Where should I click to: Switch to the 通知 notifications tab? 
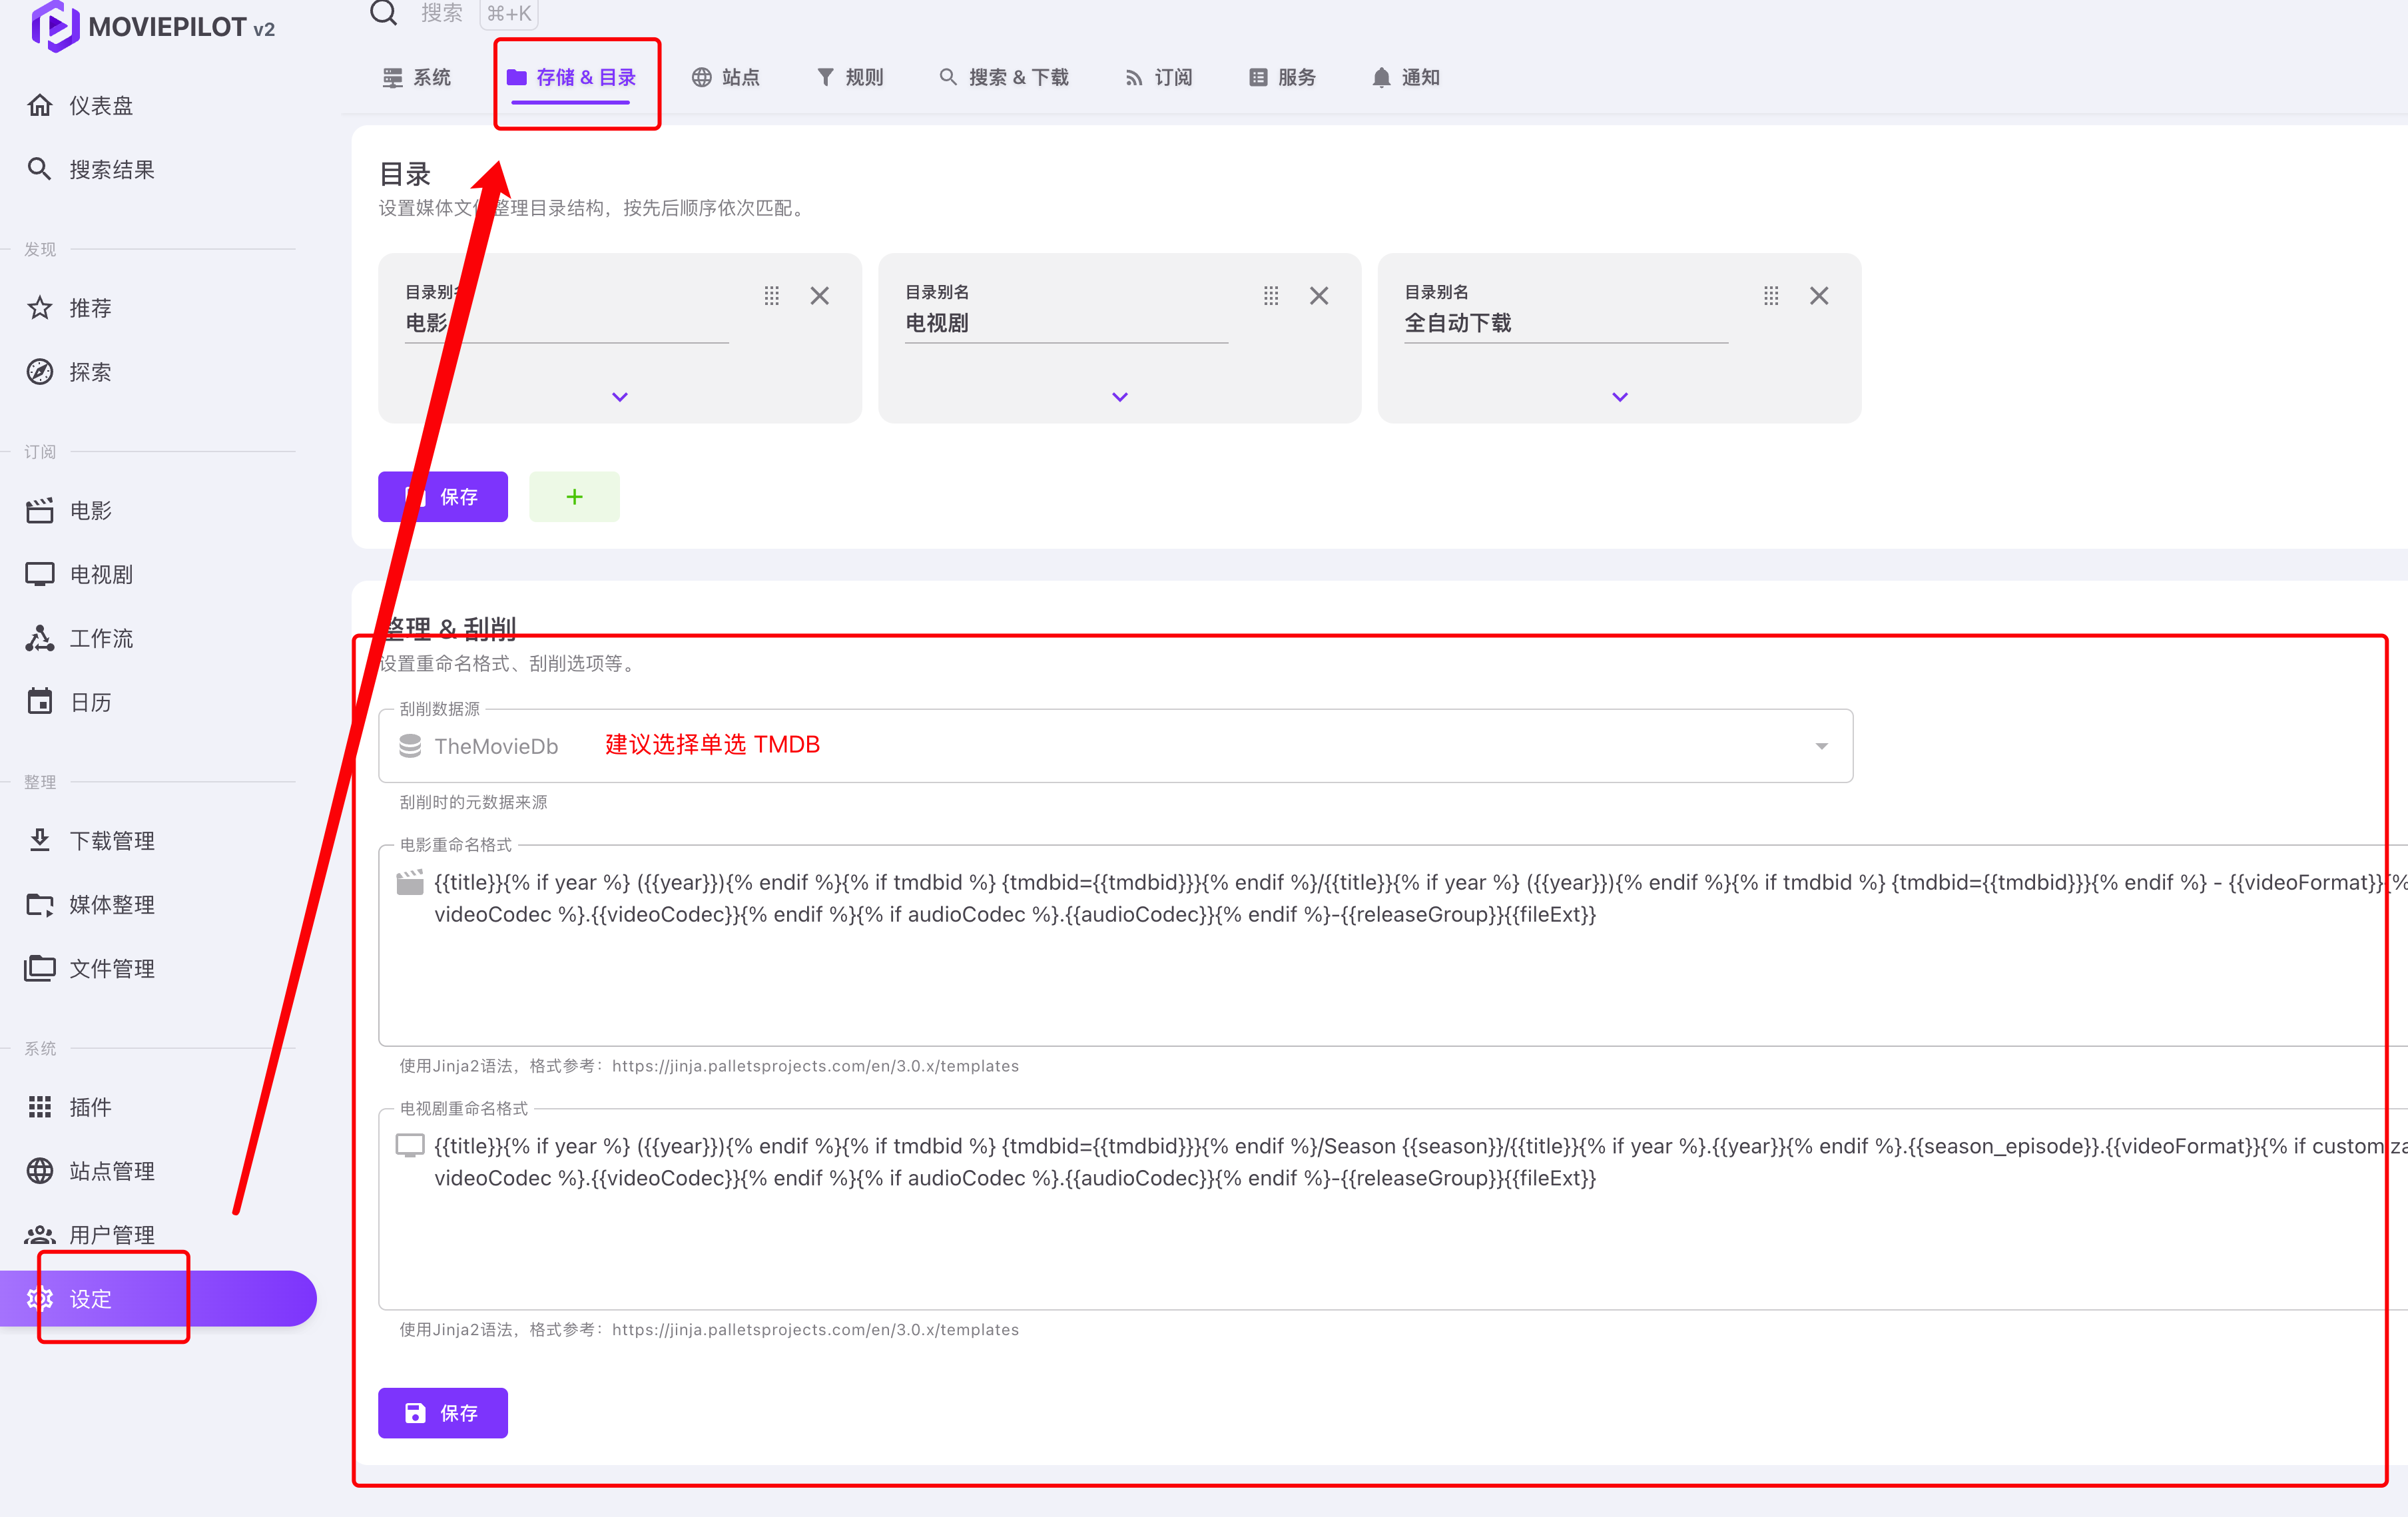1406,77
